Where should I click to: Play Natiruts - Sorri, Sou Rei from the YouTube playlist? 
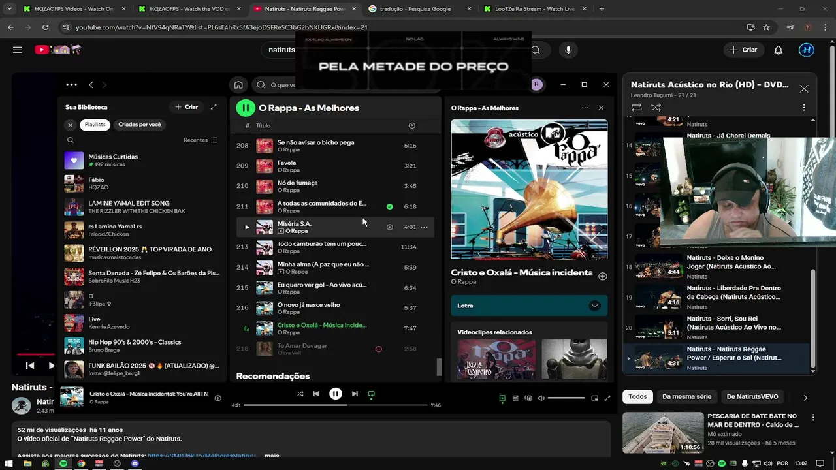[717, 327]
